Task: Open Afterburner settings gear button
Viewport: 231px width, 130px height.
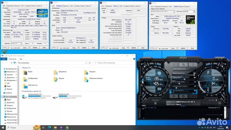Action: click(x=174, y=96)
